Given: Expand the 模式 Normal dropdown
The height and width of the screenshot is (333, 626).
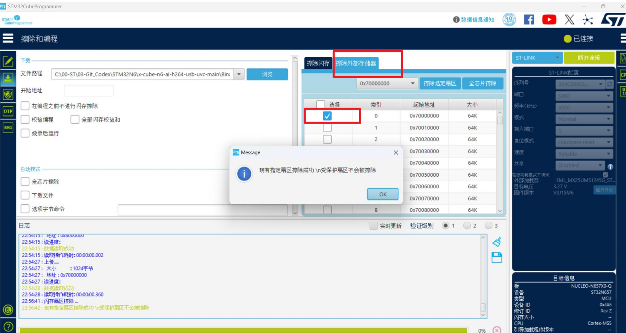Looking at the screenshot, I should 584,119.
